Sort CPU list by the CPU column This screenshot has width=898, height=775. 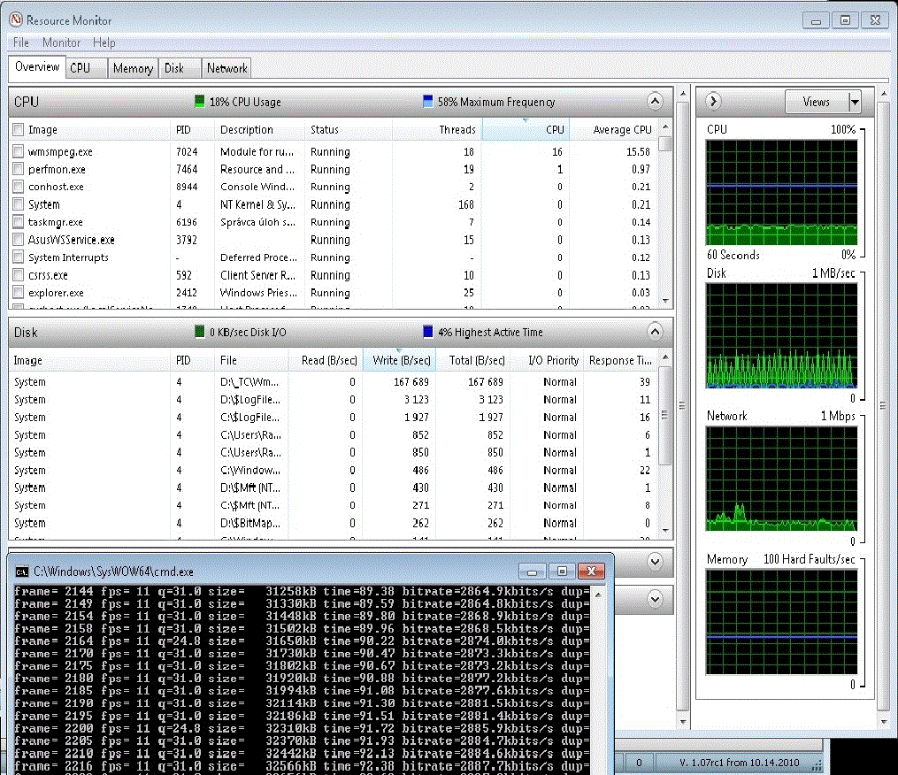(x=526, y=129)
